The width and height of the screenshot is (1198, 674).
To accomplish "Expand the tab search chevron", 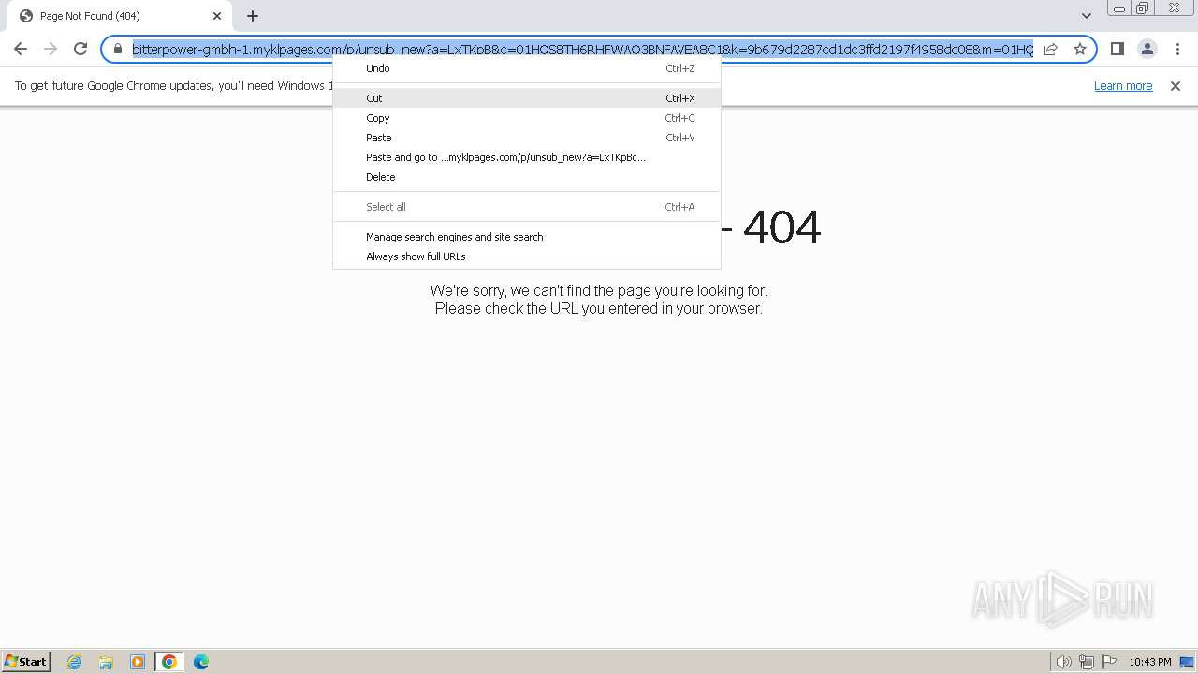I will (1086, 16).
